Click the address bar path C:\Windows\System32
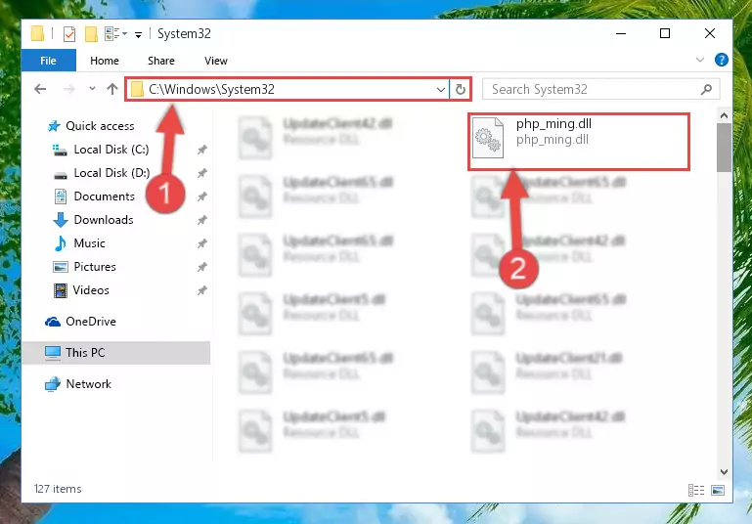The image size is (752, 524). (x=211, y=89)
